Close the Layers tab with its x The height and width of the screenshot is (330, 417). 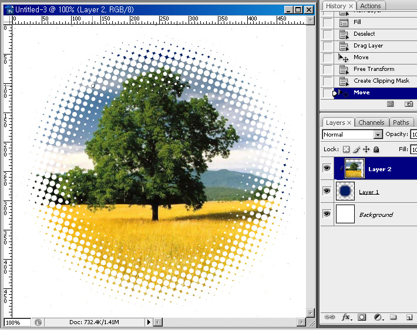(x=349, y=123)
